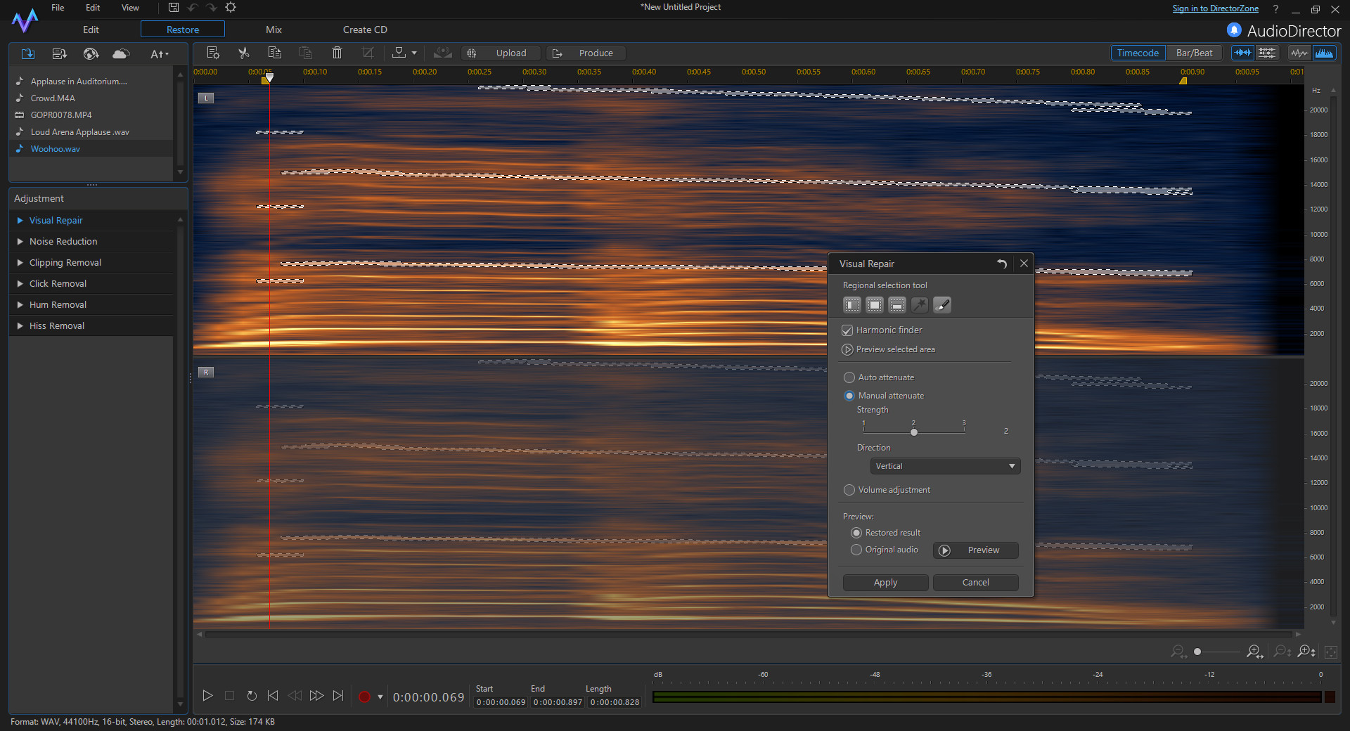This screenshot has height=731, width=1350.
Task: Click the record button in transport bar
Action: 364,697
